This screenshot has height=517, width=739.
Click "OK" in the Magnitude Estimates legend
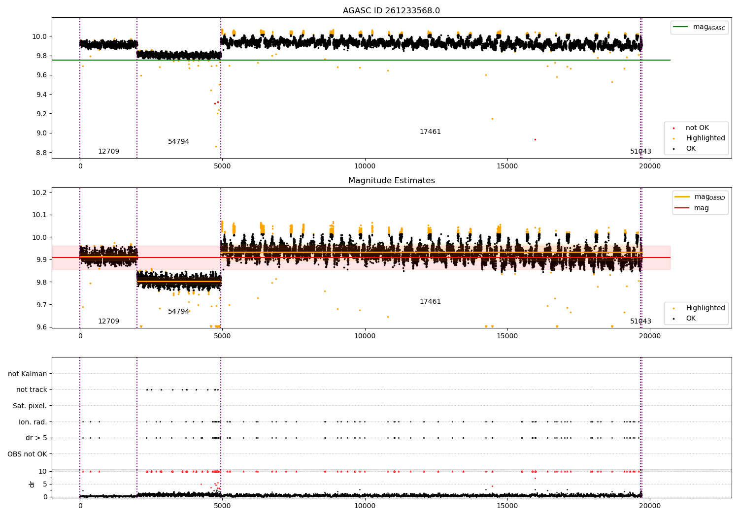point(691,319)
